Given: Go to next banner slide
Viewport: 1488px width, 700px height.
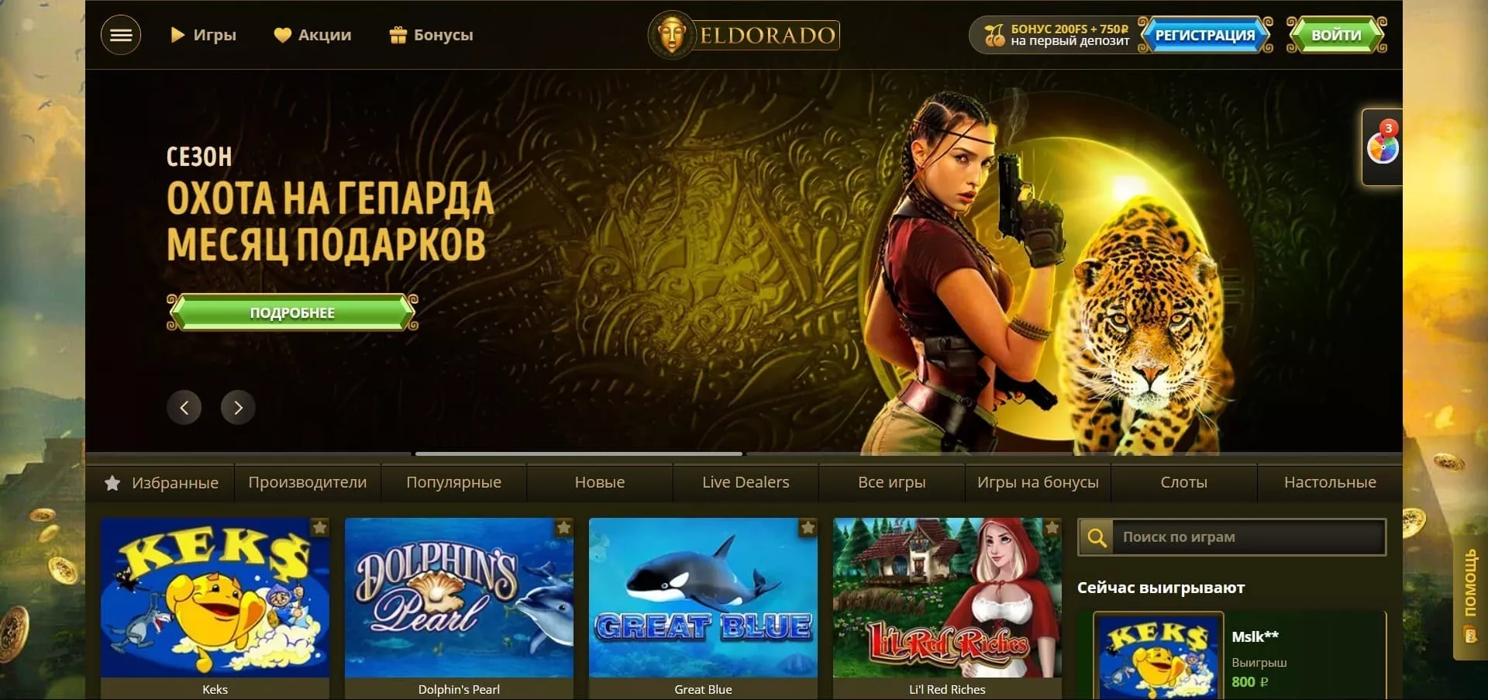Looking at the screenshot, I should click(238, 408).
